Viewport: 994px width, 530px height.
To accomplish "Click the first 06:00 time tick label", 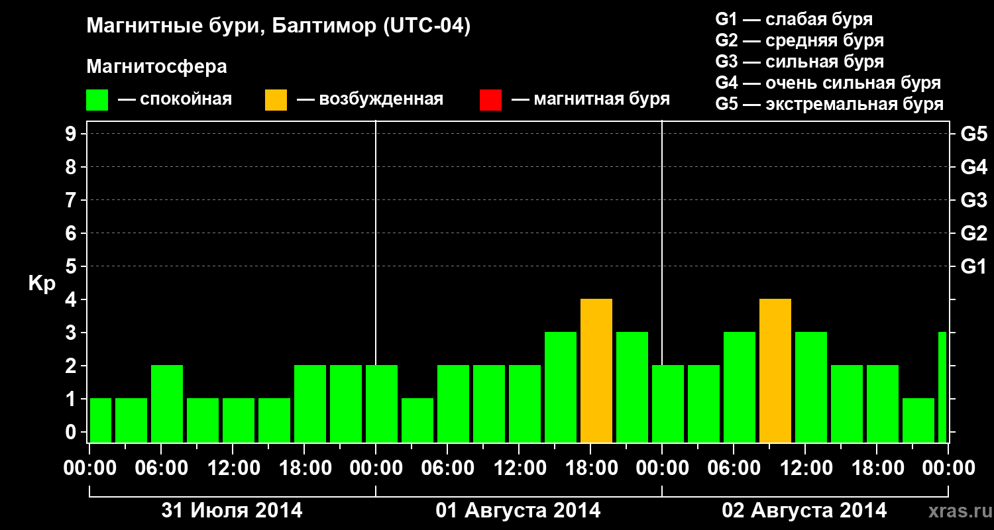I will click(161, 468).
